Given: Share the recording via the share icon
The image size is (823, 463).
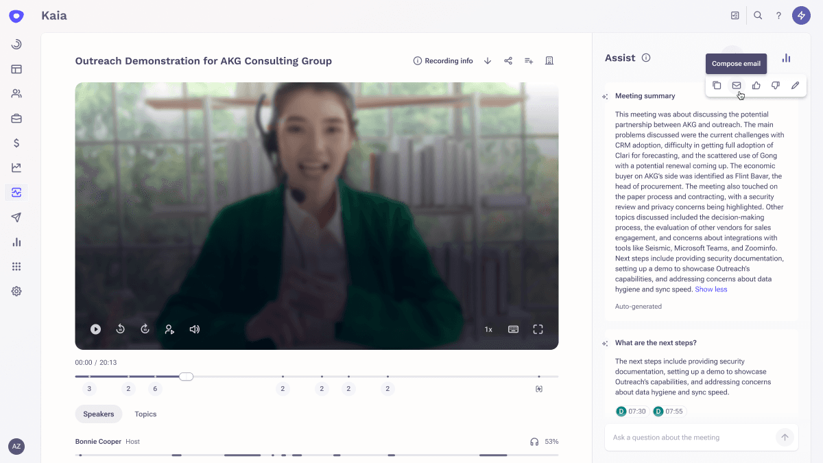Looking at the screenshot, I should pyautogui.click(x=508, y=60).
